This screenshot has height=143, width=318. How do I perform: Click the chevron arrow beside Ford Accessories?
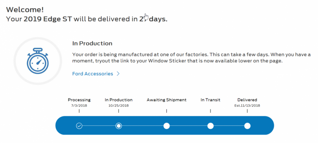pyautogui.click(x=118, y=74)
